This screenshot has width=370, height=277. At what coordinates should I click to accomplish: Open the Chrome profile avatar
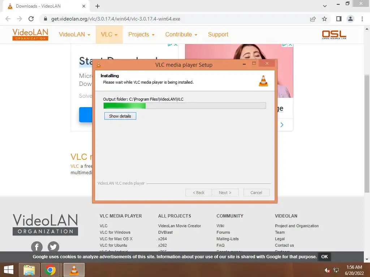click(x=350, y=19)
